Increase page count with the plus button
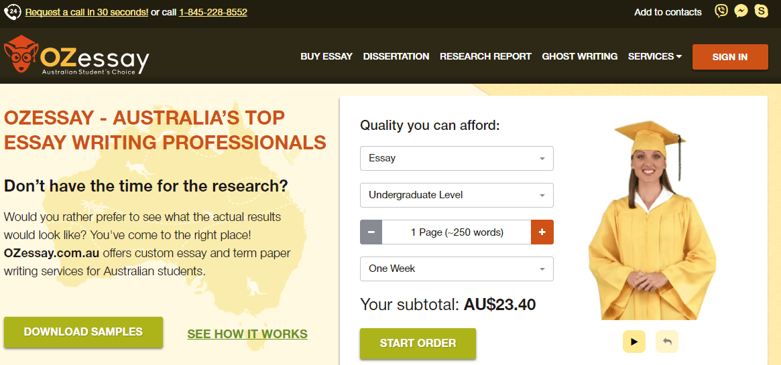This screenshot has height=365, width=781. 542,232
